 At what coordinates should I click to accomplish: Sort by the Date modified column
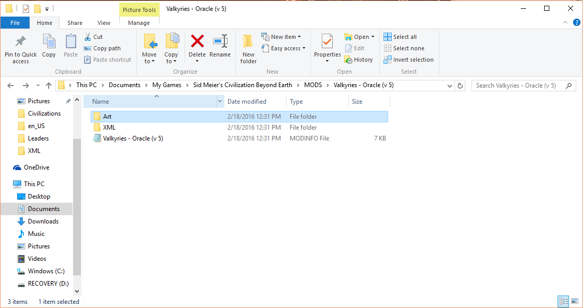(x=255, y=102)
